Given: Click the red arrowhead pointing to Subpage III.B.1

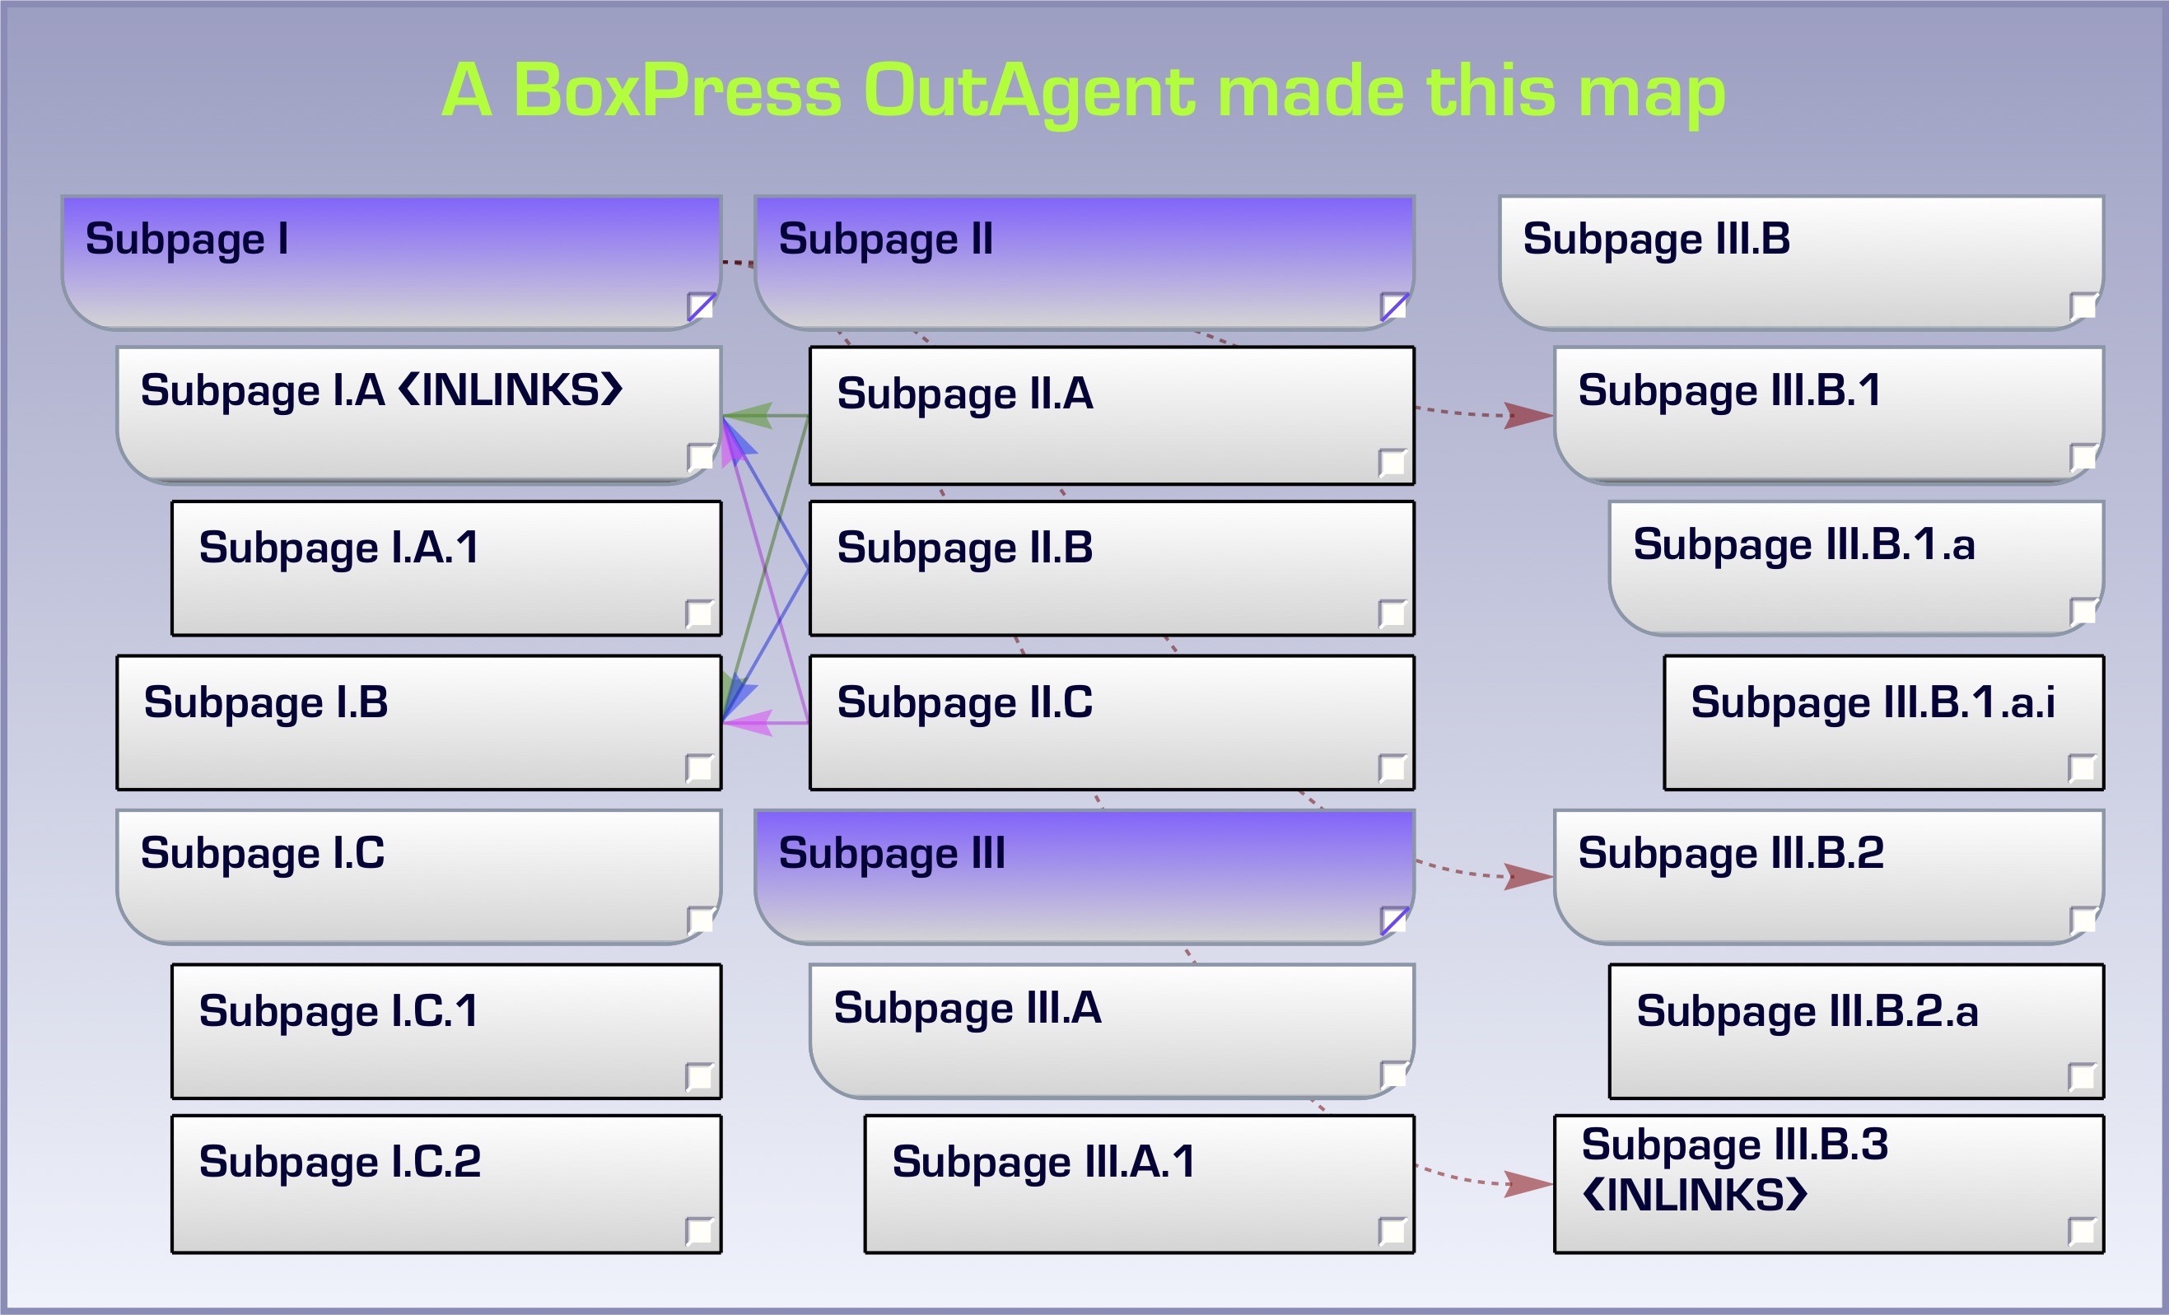Looking at the screenshot, I should [x=1528, y=416].
